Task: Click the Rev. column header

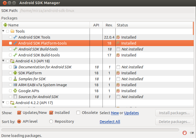Action: coord(109,25)
